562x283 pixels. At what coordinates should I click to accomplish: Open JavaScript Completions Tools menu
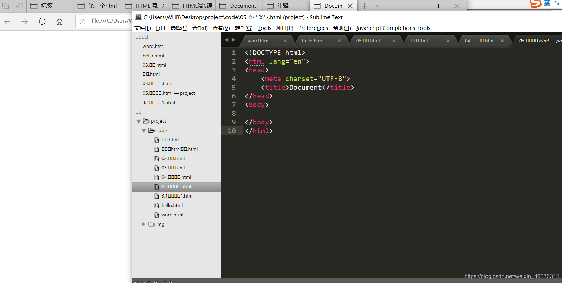point(393,28)
